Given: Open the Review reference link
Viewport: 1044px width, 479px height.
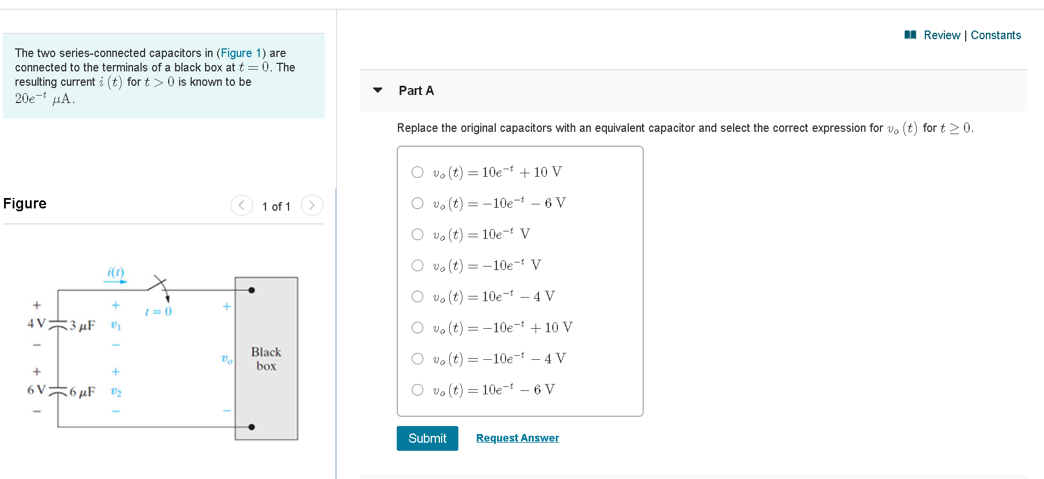Looking at the screenshot, I should tap(942, 35).
